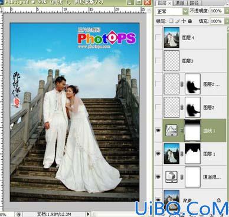Open the 不透明度 slider arrow
This screenshot has width=229, height=217.
click(x=226, y=11)
